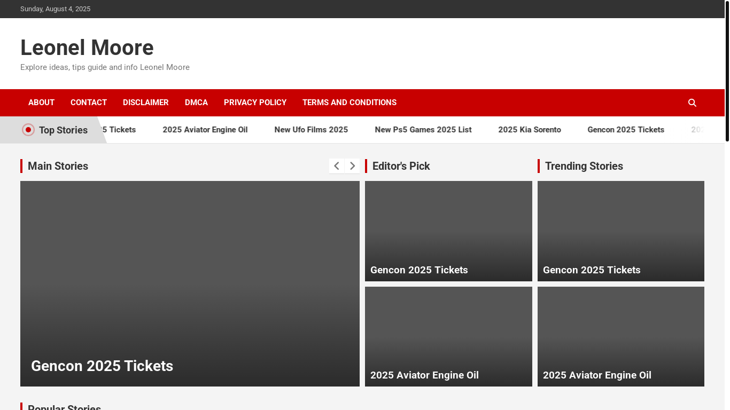The height and width of the screenshot is (410, 730).
Task: Open ticker link 2025 Kia Sorento
Action: [530, 130]
